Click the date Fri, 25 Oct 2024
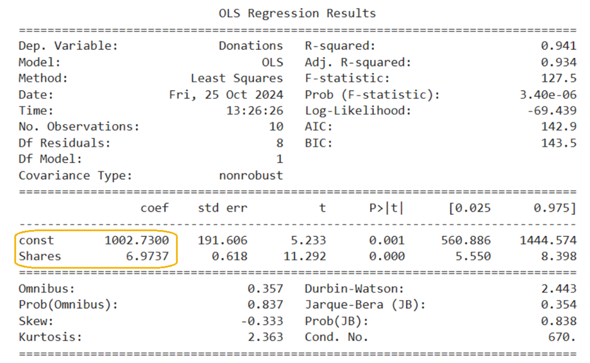 (226, 95)
